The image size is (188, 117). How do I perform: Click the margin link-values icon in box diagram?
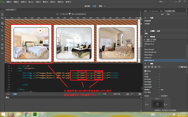tap(157, 104)
